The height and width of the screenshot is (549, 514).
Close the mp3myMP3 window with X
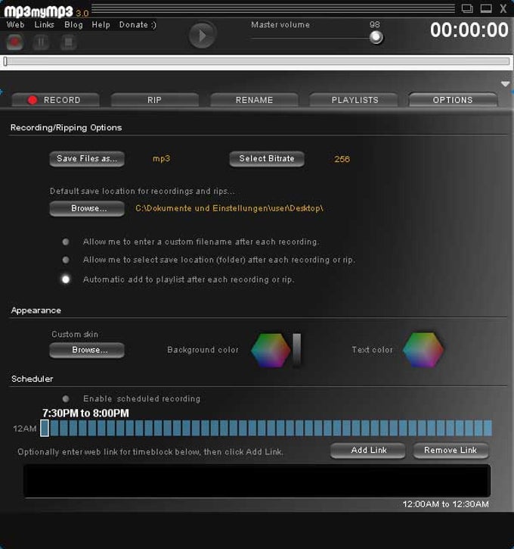coord(503,8)
